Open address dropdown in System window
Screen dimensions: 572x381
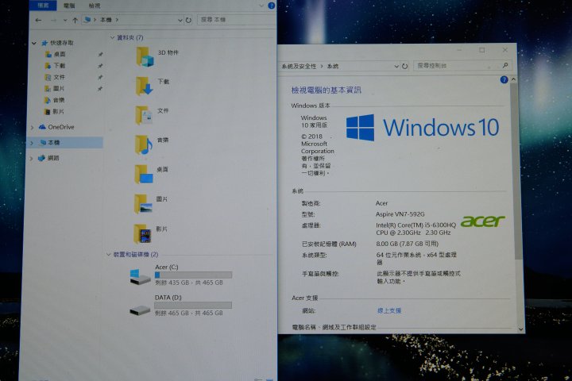click(396, 67)
